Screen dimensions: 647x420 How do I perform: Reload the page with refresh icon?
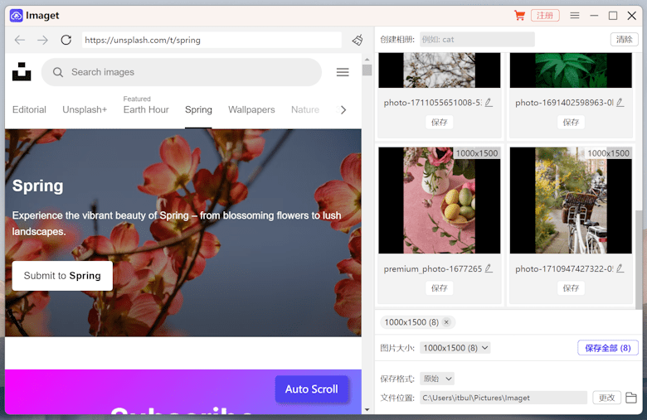click(x=66, y=40)
